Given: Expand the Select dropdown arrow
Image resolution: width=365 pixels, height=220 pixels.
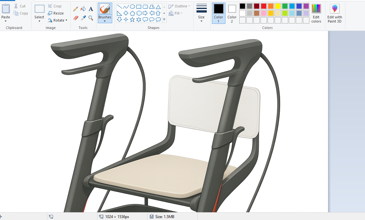Looking at the screenshot, I should (x=39, y=21).
